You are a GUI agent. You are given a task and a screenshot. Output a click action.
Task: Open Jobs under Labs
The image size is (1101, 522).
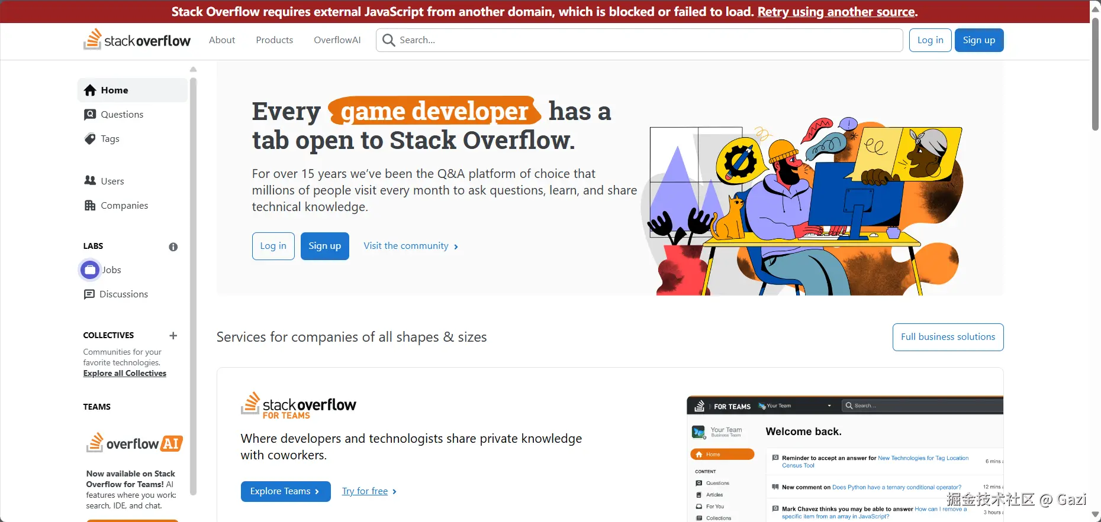(133, 270)
